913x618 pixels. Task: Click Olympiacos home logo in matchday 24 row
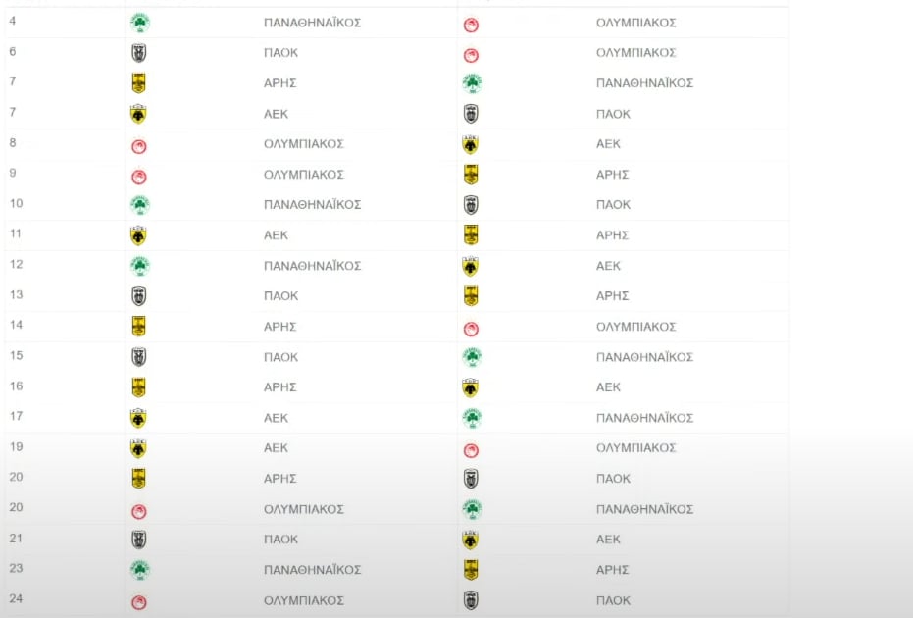[x=138, y=602]
